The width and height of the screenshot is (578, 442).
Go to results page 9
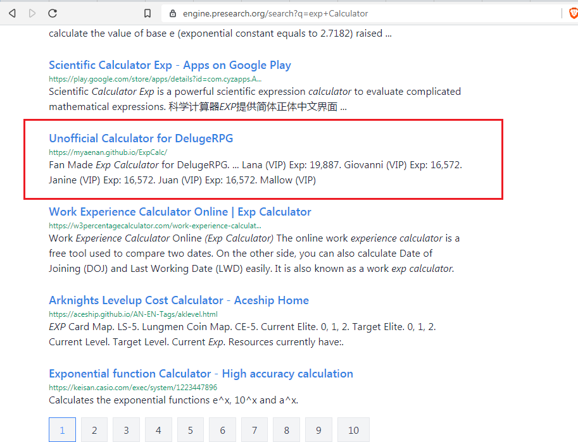coord(318,430)
